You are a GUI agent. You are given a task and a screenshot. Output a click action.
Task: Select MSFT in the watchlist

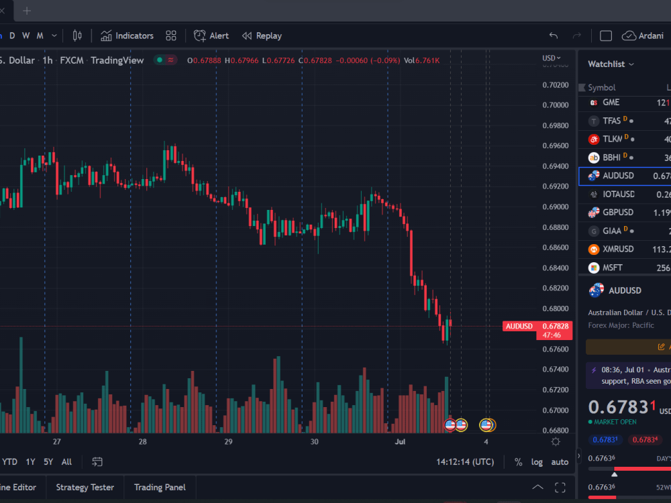[625, 268]
